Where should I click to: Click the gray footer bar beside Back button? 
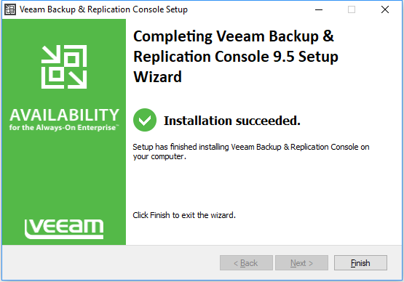(111, 262)
